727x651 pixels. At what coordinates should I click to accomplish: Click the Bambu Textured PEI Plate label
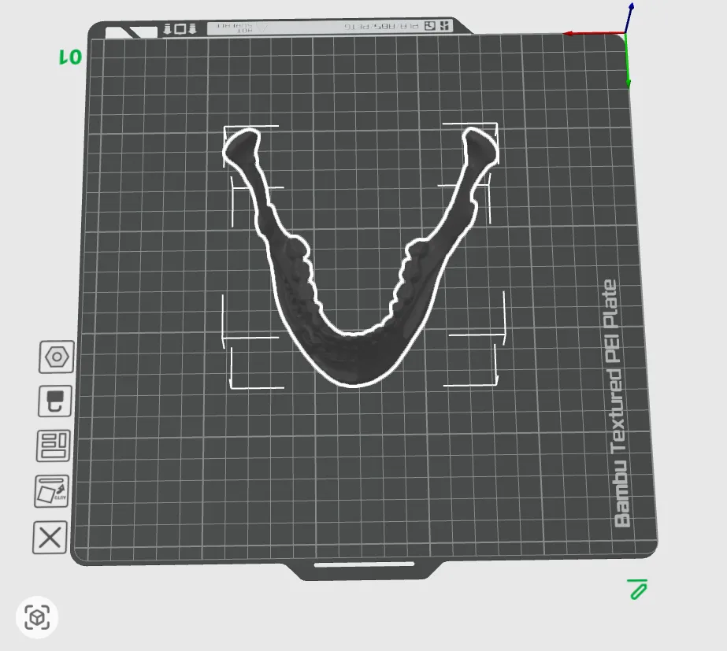(617, 403)
